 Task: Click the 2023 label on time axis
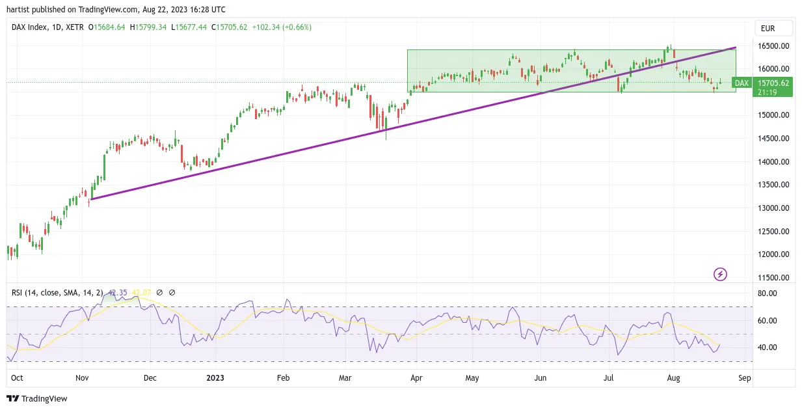pos(215,377)
